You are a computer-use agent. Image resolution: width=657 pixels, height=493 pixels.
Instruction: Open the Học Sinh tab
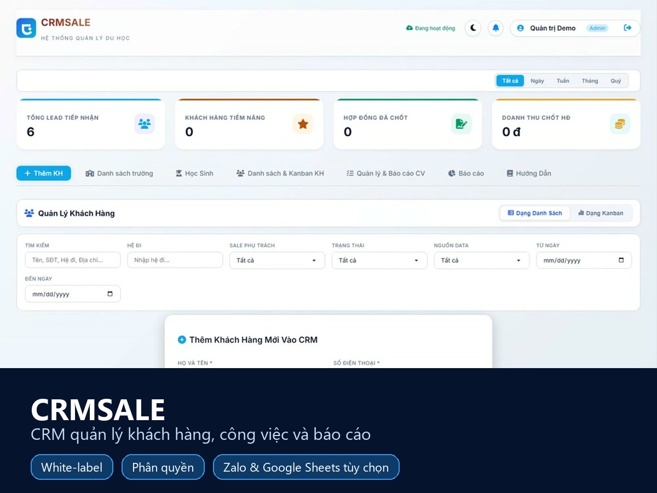pos(194,173)
